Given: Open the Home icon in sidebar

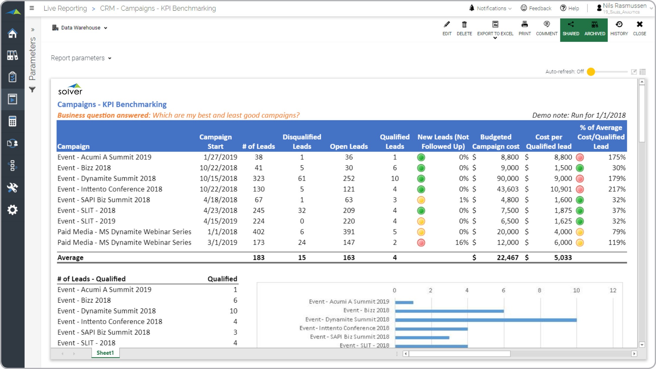Looking at the screenshot, I should point(12,33).
